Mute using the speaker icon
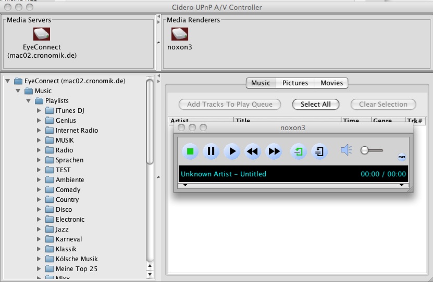Viewport: 433px width, 282px height. click(346, 150)
